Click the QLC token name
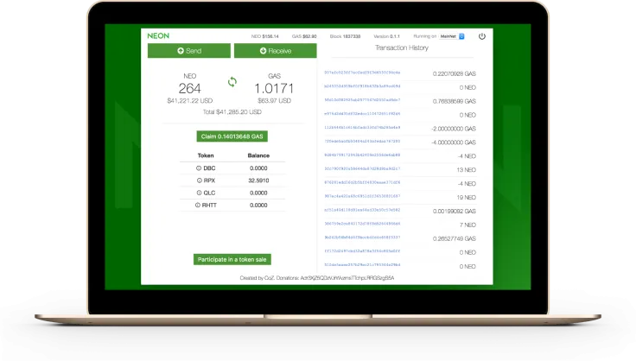636x361 pixels. pos(209,193)
